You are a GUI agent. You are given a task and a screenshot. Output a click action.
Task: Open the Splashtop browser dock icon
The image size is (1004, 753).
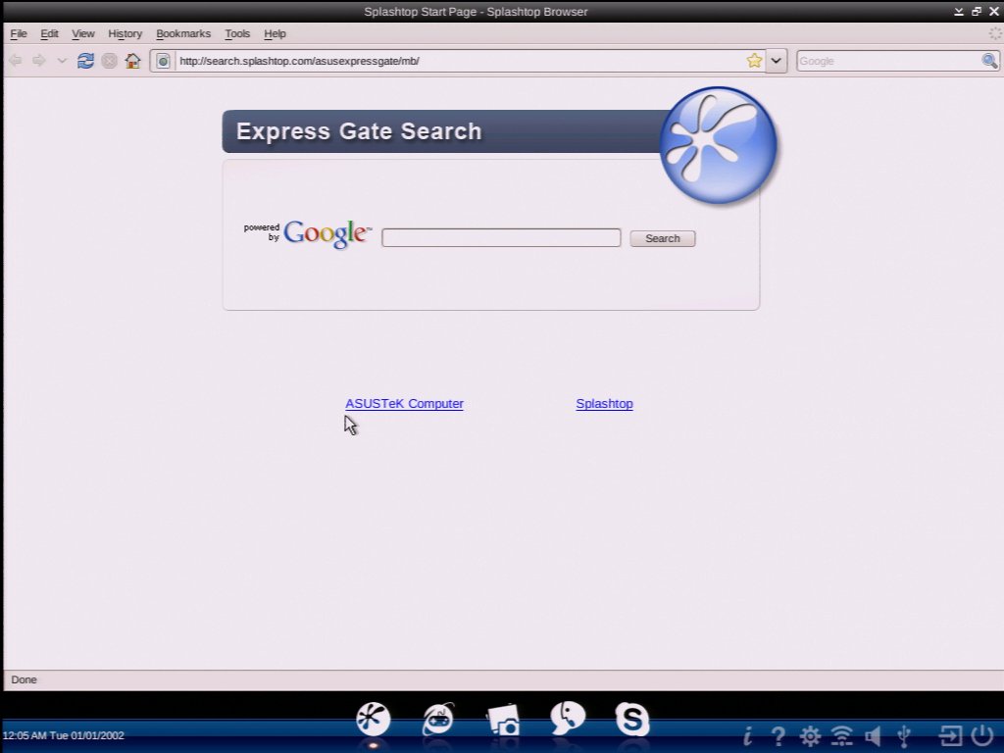point(373,721)
